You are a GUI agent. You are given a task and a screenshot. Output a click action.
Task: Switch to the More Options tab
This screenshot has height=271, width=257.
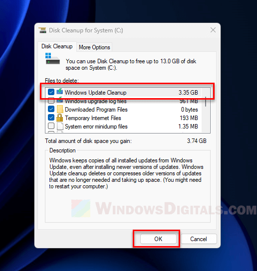click(x=94, y=47)
